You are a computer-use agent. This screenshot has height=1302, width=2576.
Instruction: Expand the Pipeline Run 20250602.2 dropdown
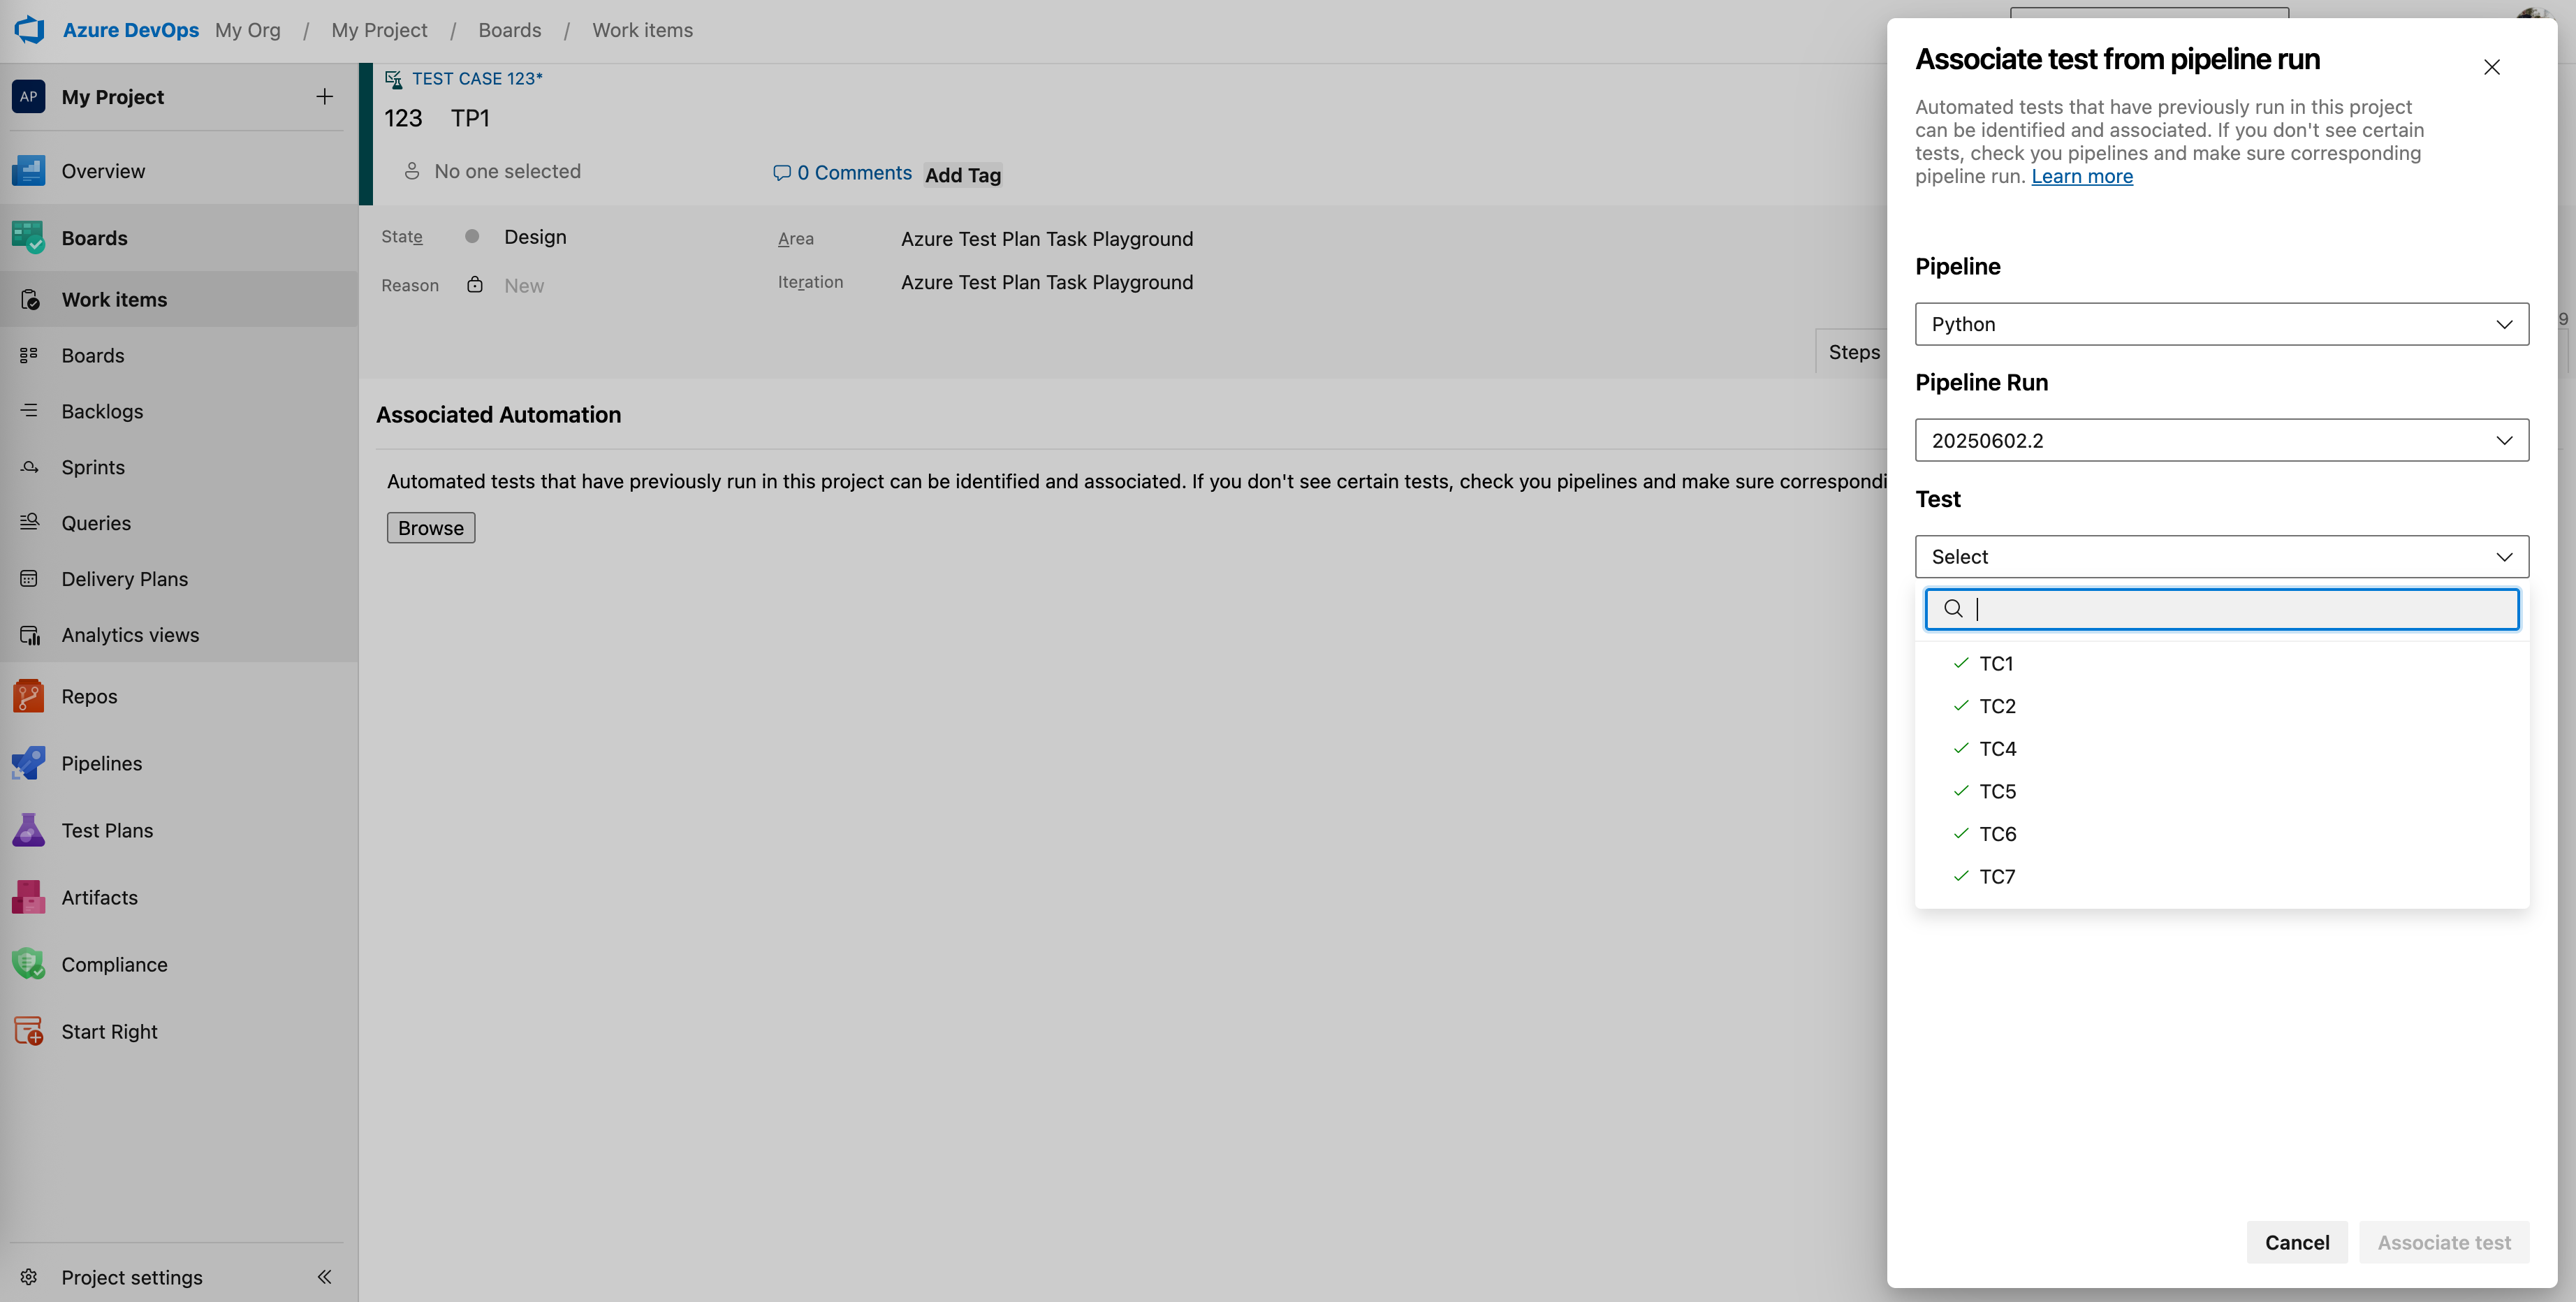[2221, 440]
